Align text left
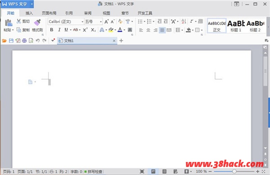270x175 pixels. coord(141,30)
